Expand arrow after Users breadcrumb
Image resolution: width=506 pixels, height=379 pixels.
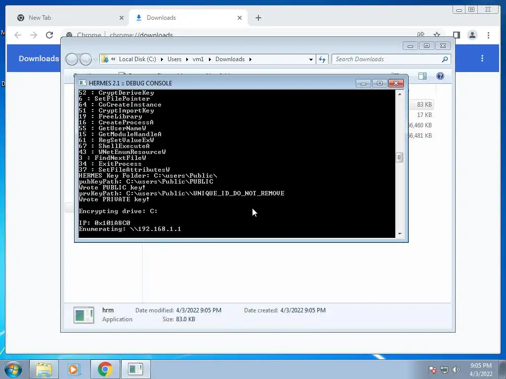click(187, 59)
